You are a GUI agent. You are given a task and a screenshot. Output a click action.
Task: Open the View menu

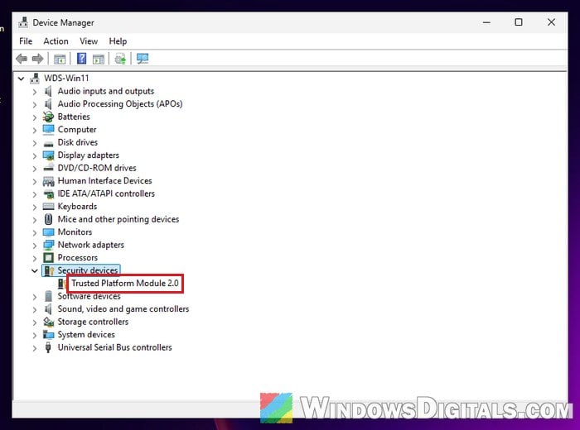(x=89, y=41)
